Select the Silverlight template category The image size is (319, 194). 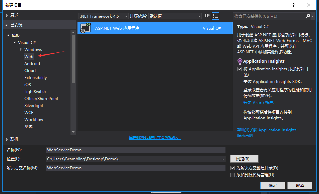click(34, 106)
